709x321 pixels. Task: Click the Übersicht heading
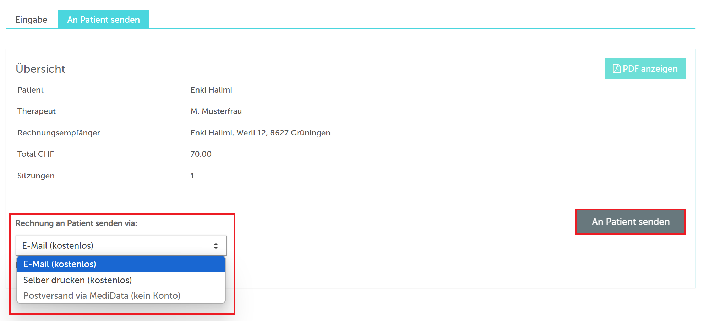coord(40,68)
